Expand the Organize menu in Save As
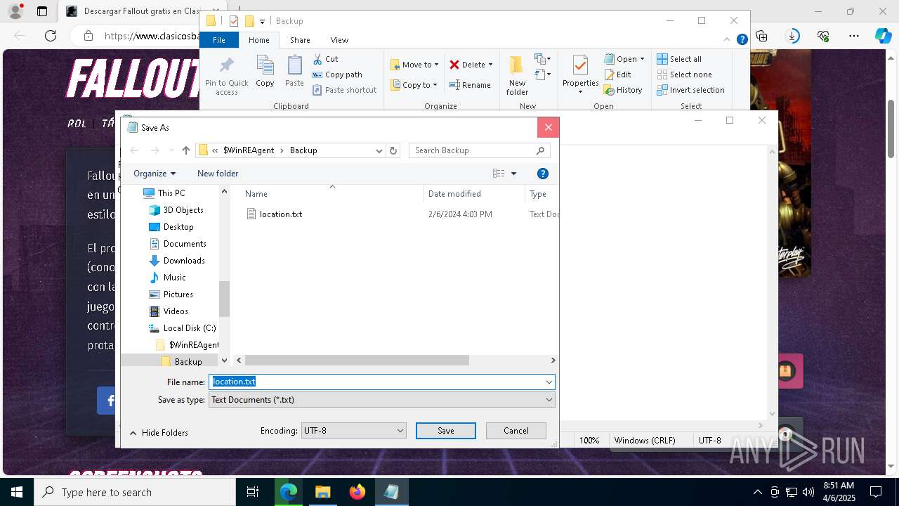Screen dimensions: 899x506 155,174
